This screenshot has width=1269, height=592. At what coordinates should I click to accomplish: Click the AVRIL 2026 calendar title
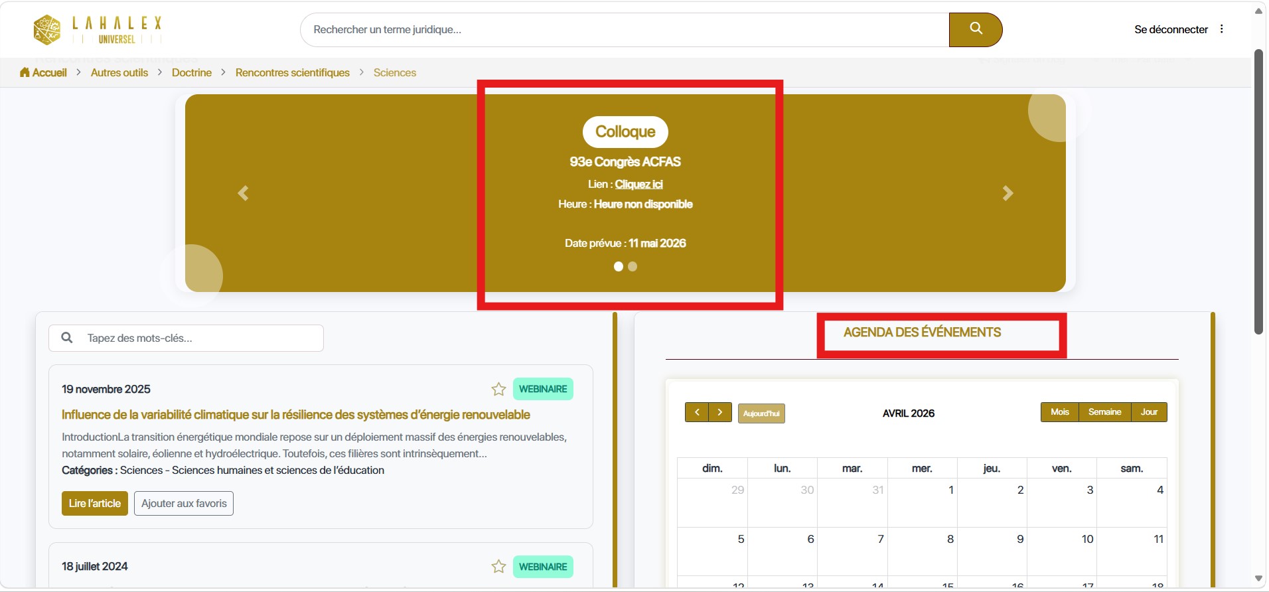[x=909, y=413]
